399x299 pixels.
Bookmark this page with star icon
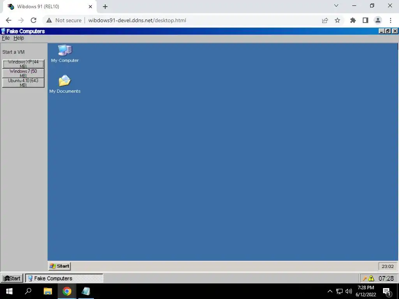tap(337, 20)
